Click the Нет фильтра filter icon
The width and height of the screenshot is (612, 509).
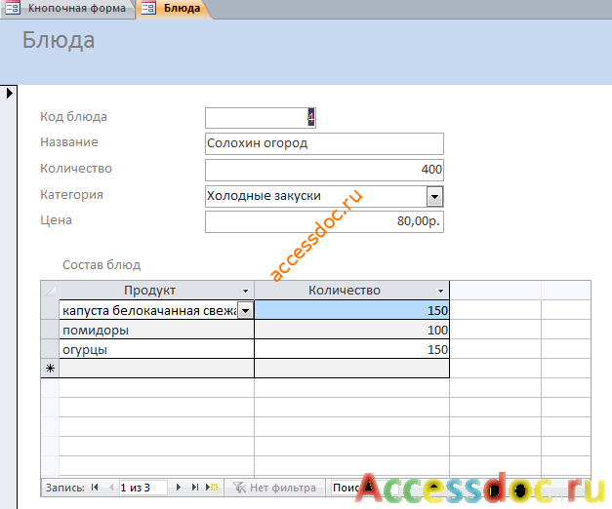pos(239,488)
